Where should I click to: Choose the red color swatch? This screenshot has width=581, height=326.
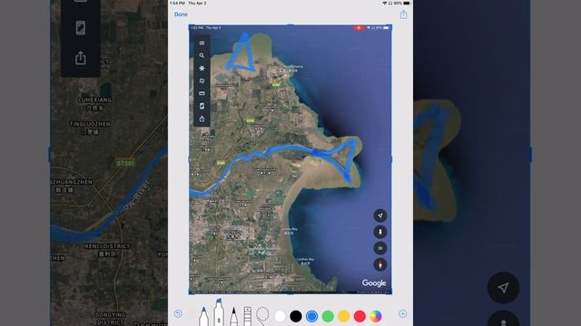coord(359,316)
